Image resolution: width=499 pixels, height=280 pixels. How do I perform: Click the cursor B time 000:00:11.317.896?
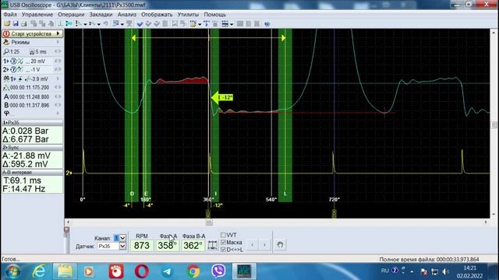[30, 105]
